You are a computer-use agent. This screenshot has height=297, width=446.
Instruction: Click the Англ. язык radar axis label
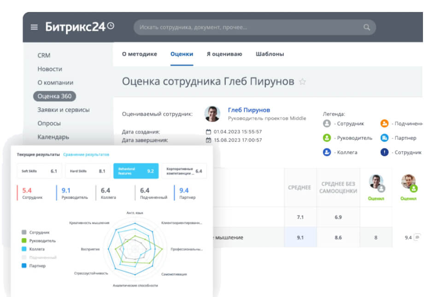tap(135, 213)
